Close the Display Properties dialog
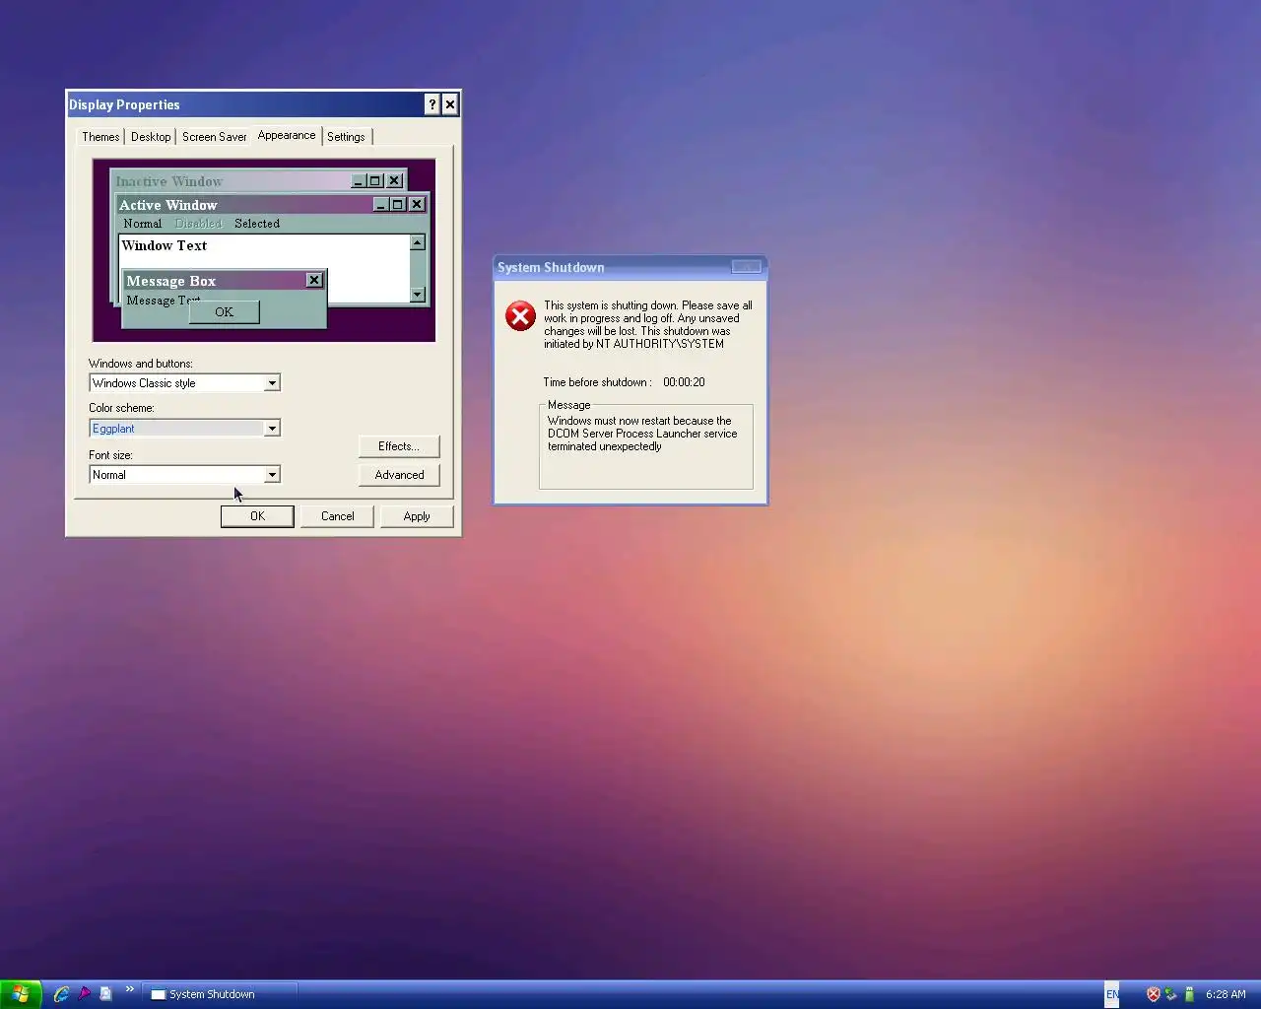Viewport: 1261px width, 1009px height. (x=449, y=104)
